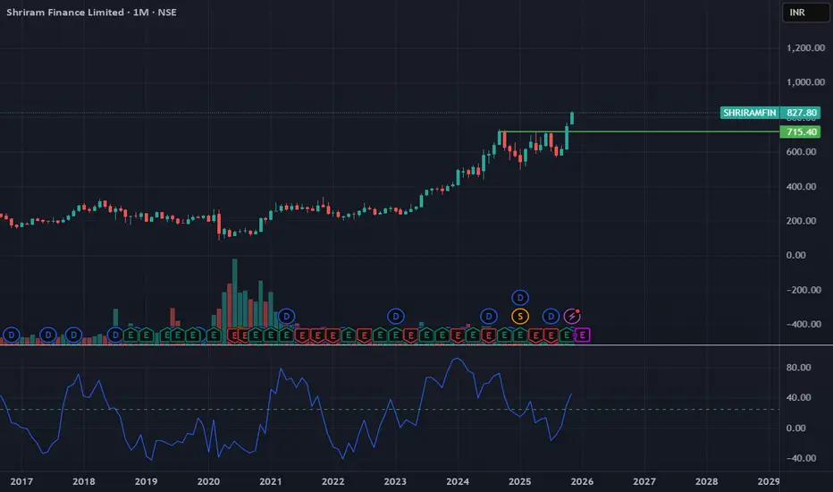Open the red E marker below the mid-2024 D marker
This screenshot has width=833, height=492.
(489, 335)
